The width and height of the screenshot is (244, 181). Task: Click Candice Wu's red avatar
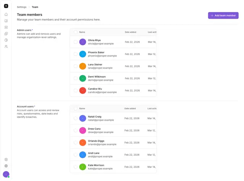[x=83, y=91]
